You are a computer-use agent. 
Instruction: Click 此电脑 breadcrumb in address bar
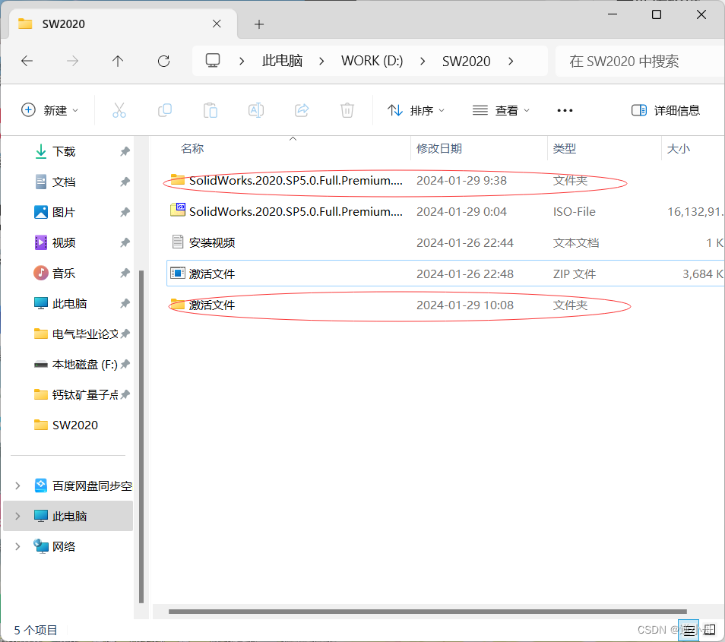(x=282, y=61)
